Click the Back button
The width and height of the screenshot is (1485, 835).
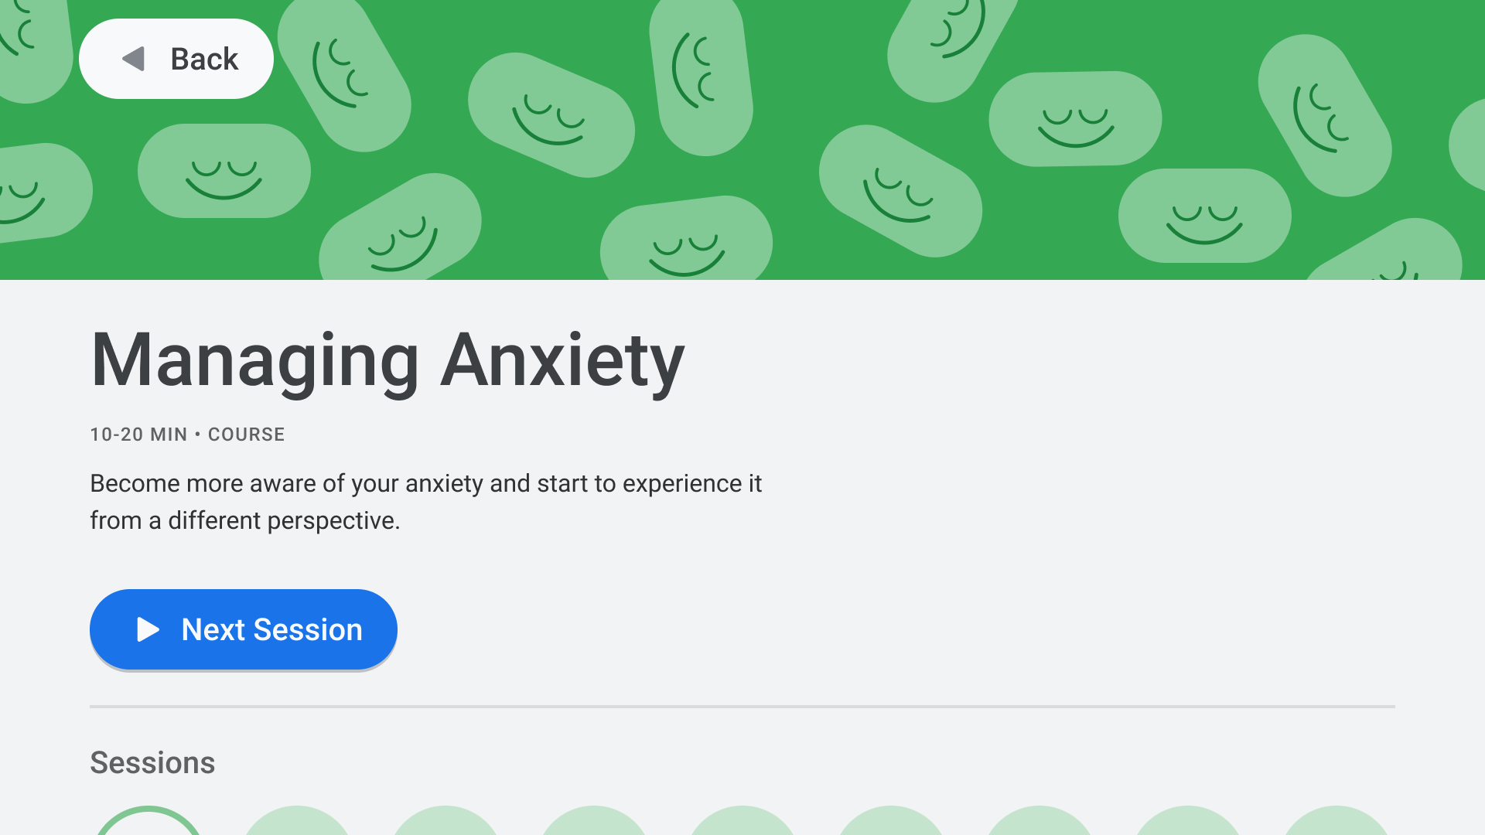pyautogui.click(x=176, y=59)
